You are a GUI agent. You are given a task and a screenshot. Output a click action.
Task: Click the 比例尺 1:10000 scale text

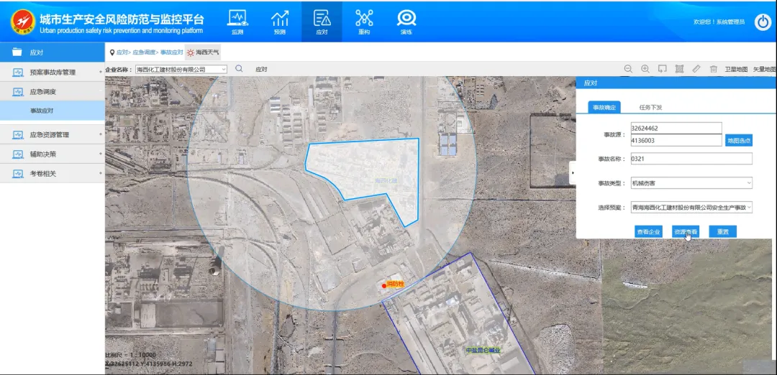coord(130,355)
